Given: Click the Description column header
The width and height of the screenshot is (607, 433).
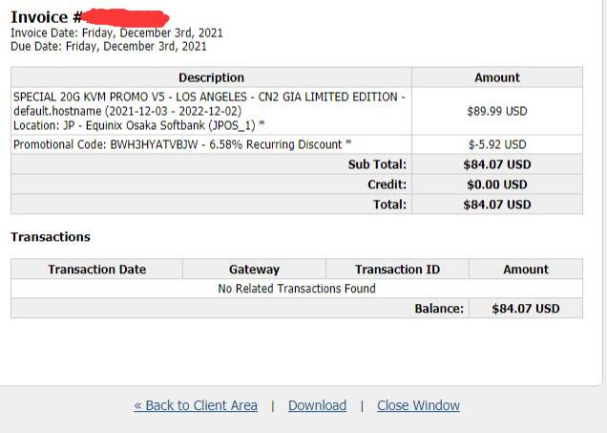Looking at the screenshot, I should 211,77.
